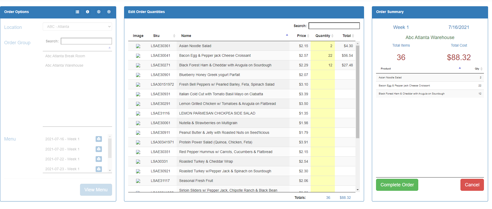
Task: Edit quantity for Asian Noodle Salad
Action: point(323,46)
